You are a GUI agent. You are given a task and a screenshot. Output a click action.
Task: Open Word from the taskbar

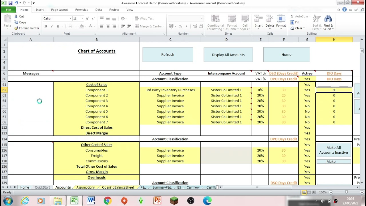click(x=91, y=201)
